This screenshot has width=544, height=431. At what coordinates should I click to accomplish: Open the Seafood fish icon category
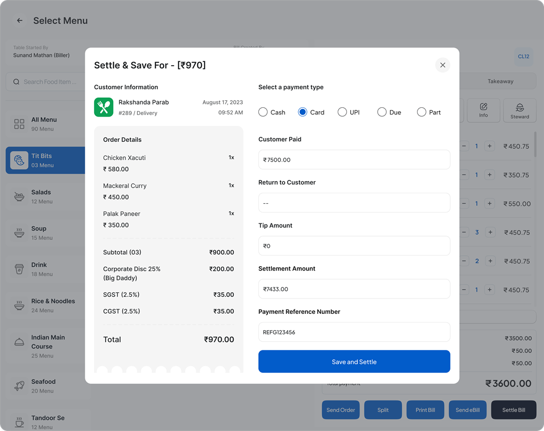pyautogui.click(x=19, y=386)
